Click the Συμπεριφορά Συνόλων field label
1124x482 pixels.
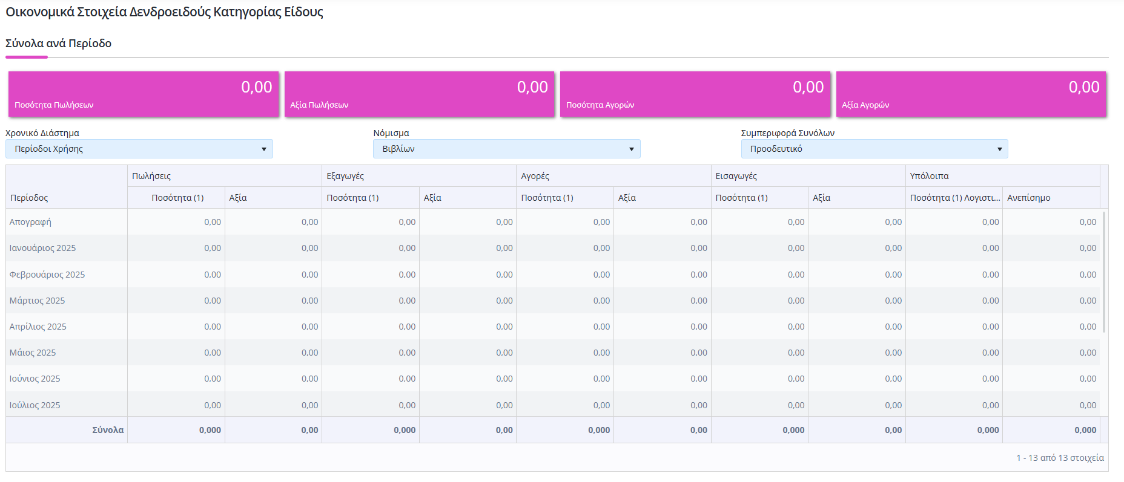coord(788,133)
